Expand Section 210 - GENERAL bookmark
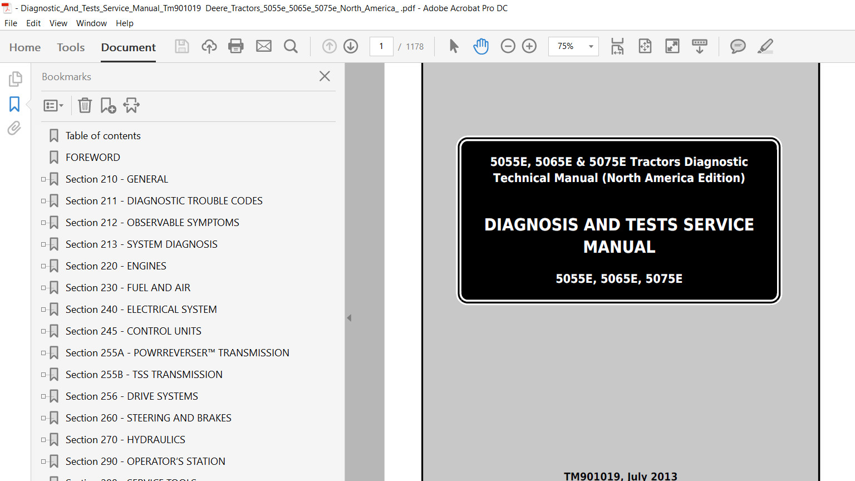Image resolution: width=855 pixels, height=481 pixels. (x=43, y=179)
